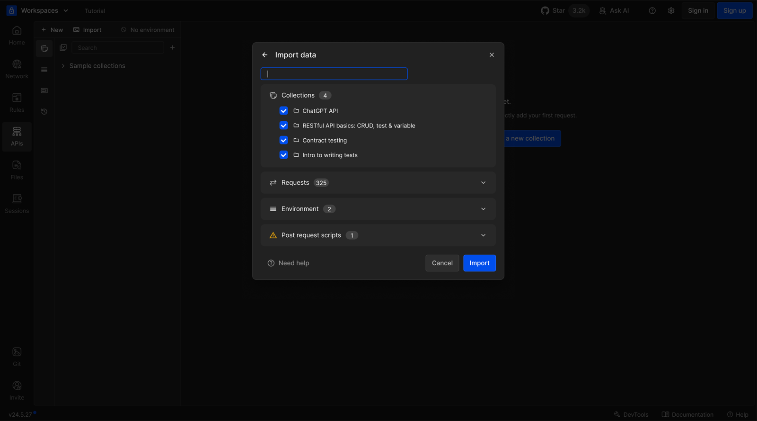Click Contract testing collection name

[x=325, y=140]
